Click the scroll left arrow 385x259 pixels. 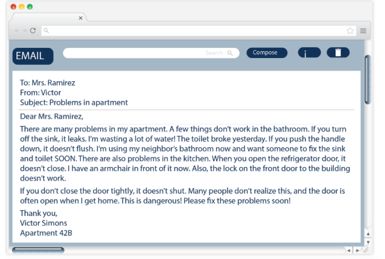click(349, 250)
